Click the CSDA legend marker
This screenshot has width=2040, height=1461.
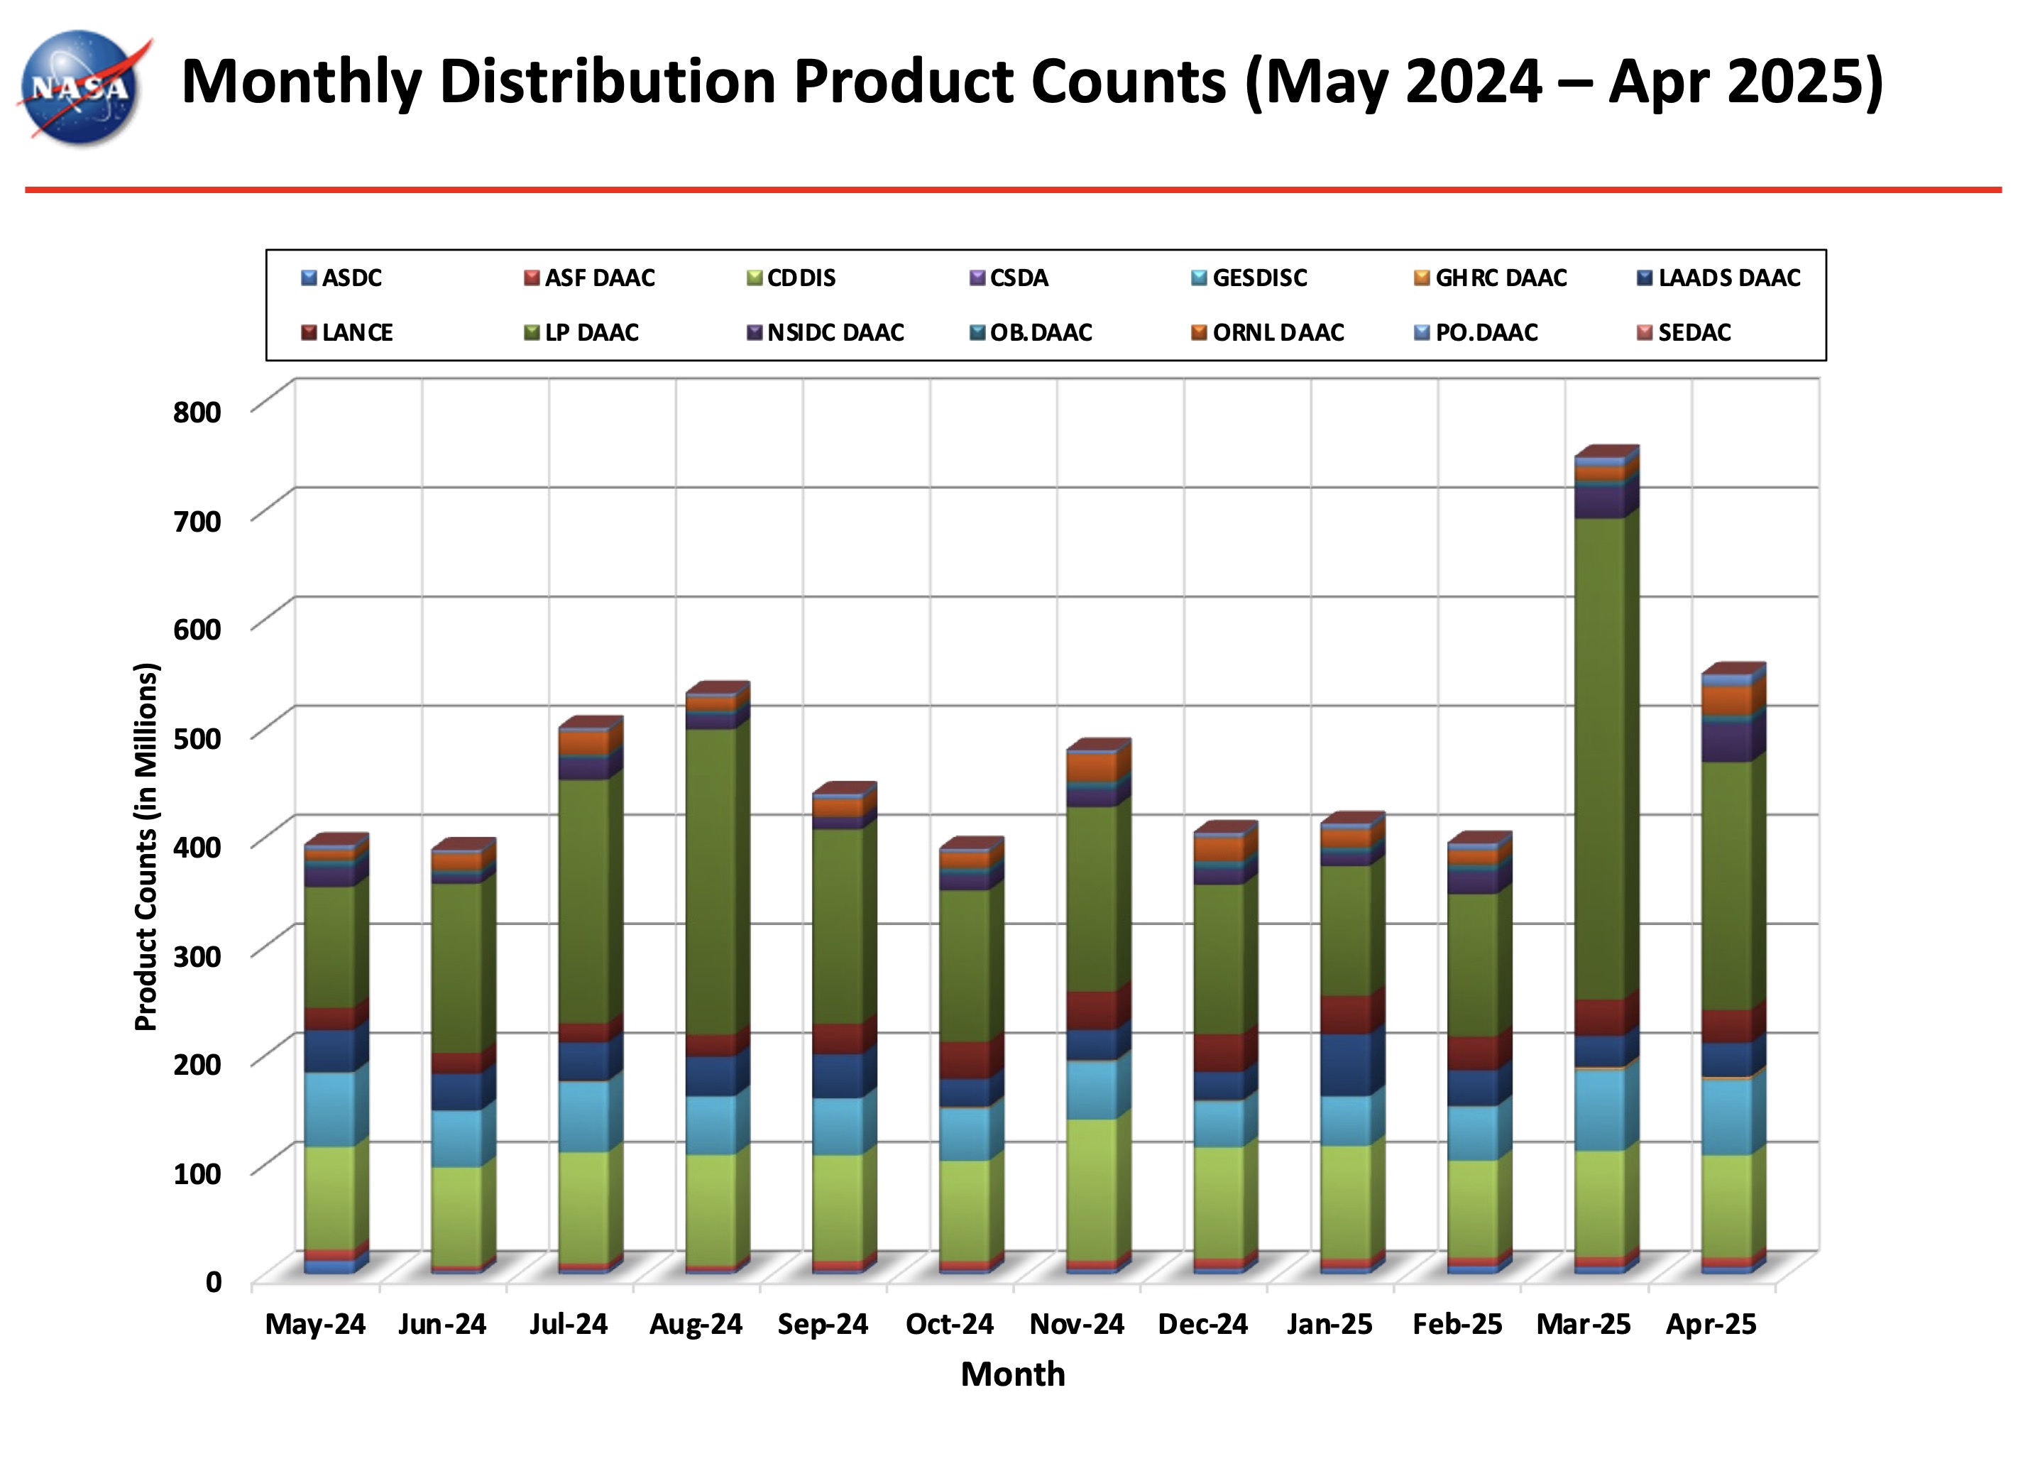pyautogui.click(x=977, y=278)
